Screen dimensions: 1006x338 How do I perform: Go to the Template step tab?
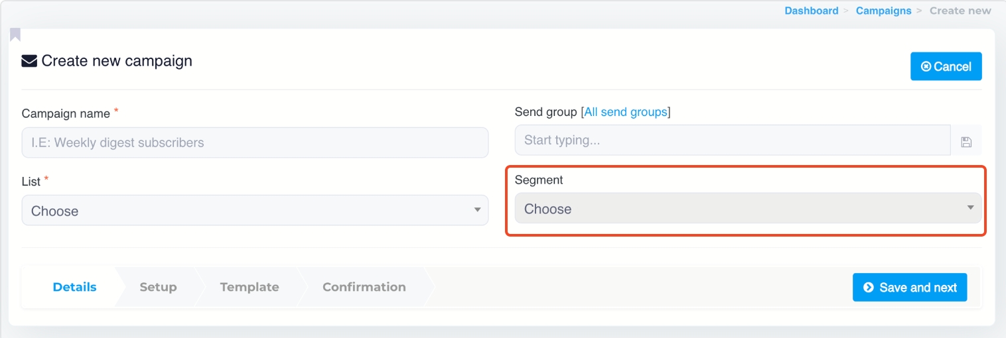coord(249,287)
